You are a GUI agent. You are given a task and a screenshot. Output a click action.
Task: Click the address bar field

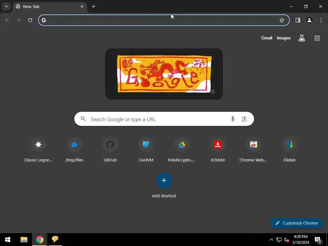[x=164, y=20]
